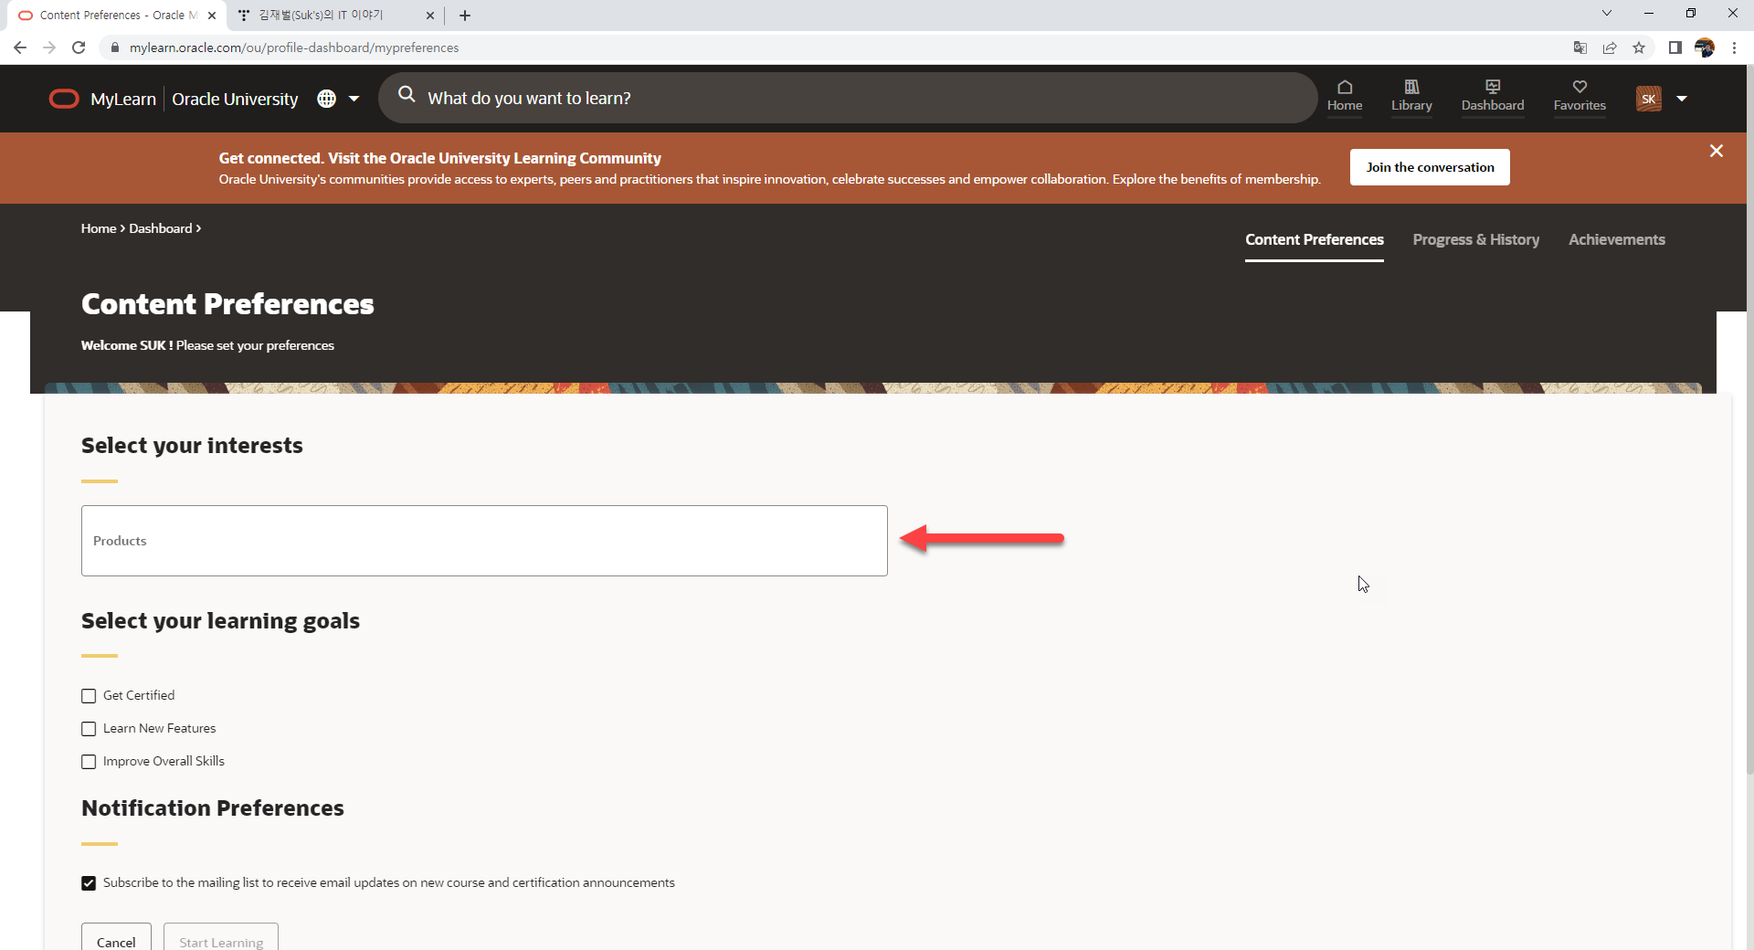The width and height of the screenshot is (1754, 950).
Task: Toggle the browser side panel icon
Action: click(1675, 47)
